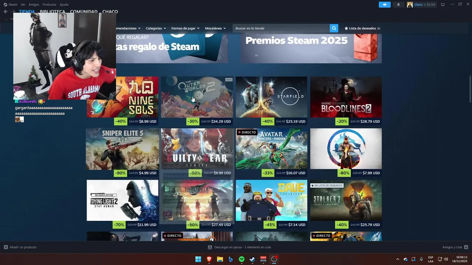Open OBS Studio in the taskbar

[x=274, y=259]
